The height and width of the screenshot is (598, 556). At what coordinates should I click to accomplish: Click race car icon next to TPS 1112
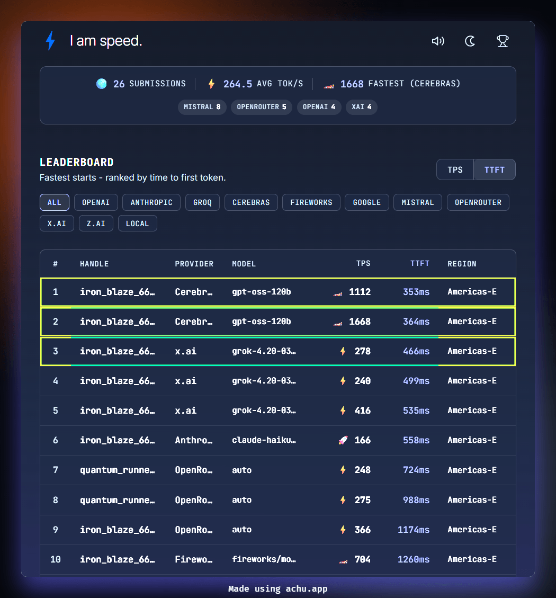pos(338,293)
